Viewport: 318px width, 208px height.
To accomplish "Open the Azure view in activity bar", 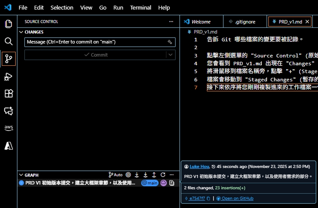I will 9,146.
